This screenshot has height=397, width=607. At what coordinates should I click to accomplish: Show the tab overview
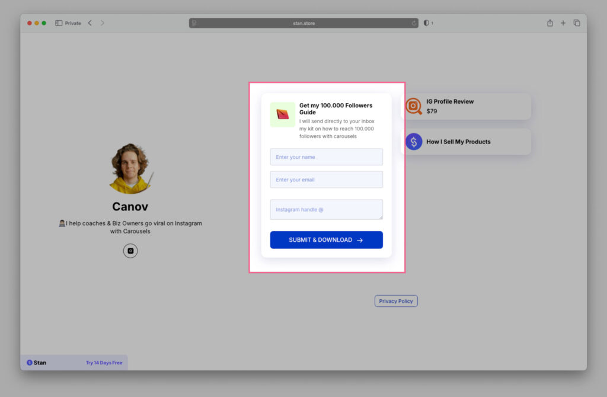[x=577, y=23]
